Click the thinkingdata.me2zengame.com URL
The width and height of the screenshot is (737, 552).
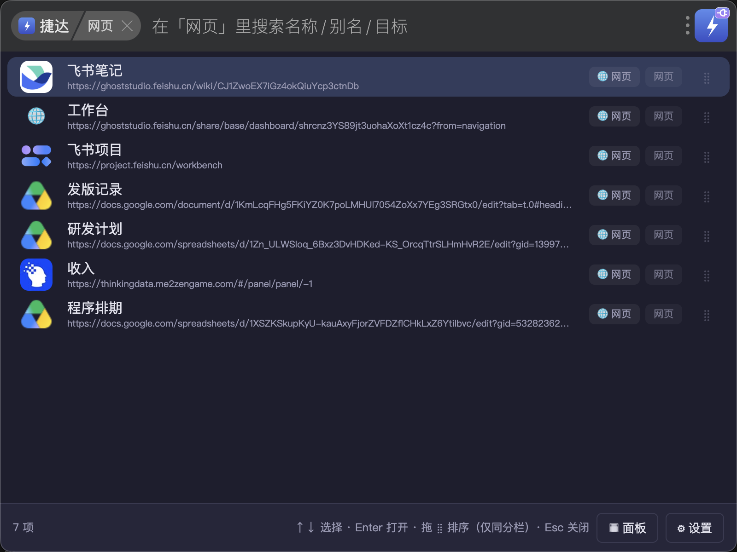pos(190,284)
